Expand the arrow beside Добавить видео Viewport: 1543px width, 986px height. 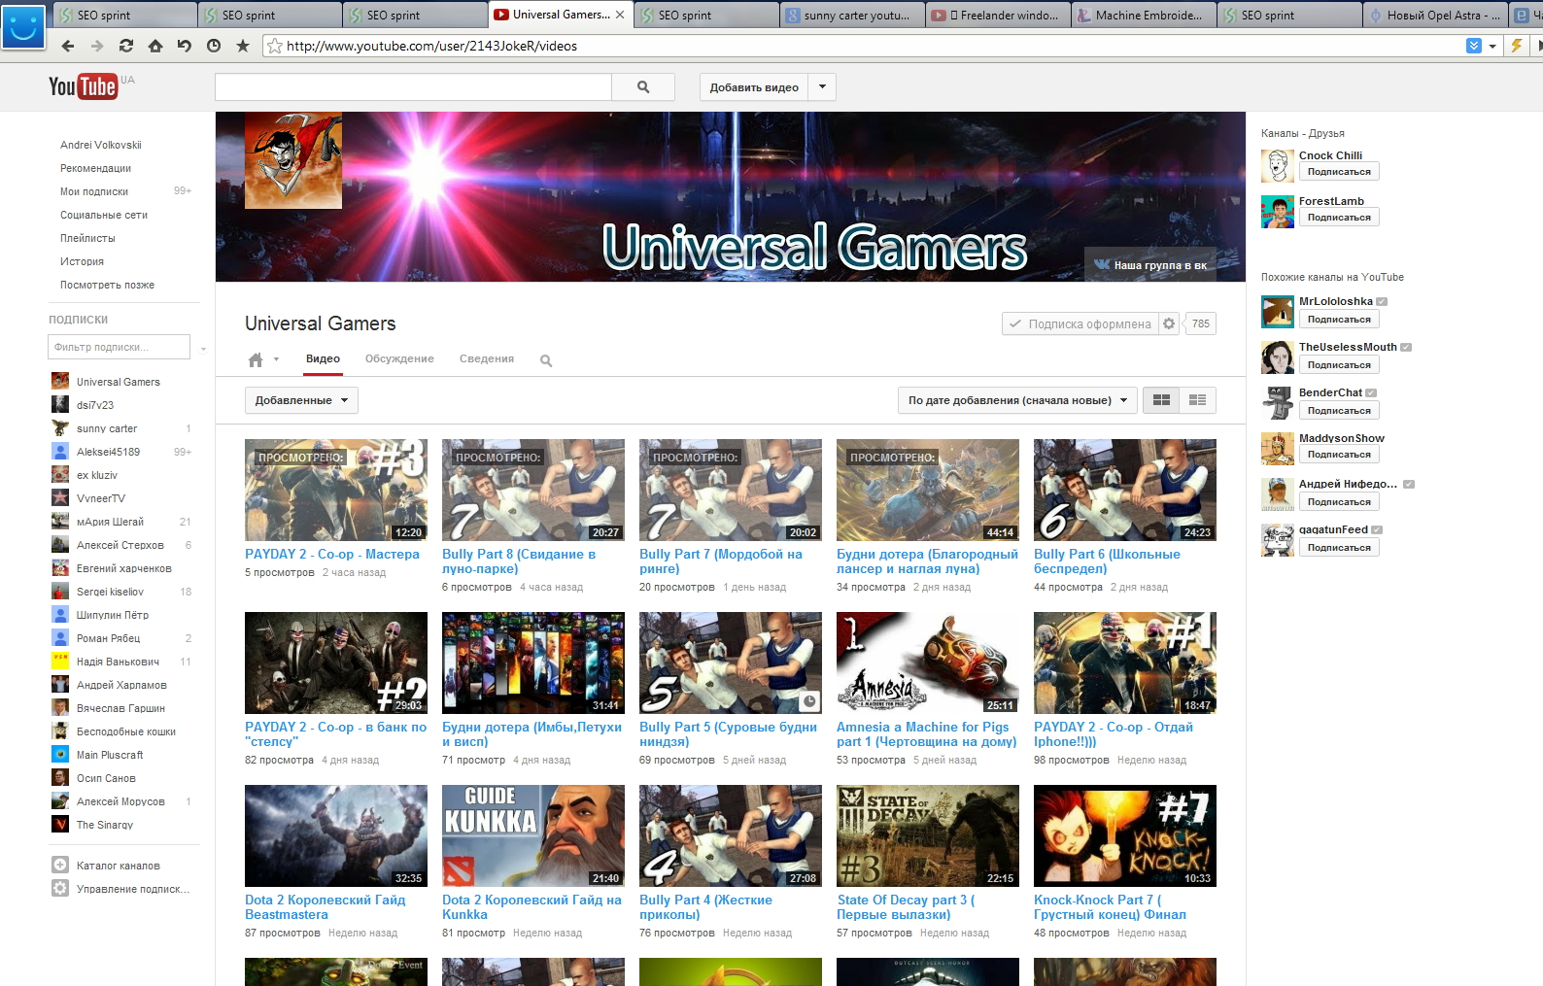[x=822, y=86]
